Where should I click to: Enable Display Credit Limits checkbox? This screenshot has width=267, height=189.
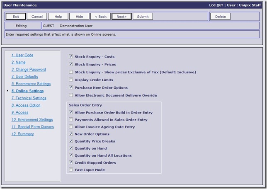(x=71, y=80)
